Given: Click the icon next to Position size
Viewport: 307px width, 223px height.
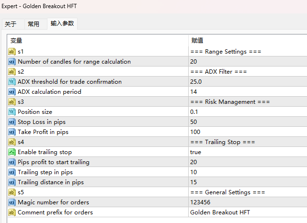Looking at the screenshot, I should tap(12, 112).
